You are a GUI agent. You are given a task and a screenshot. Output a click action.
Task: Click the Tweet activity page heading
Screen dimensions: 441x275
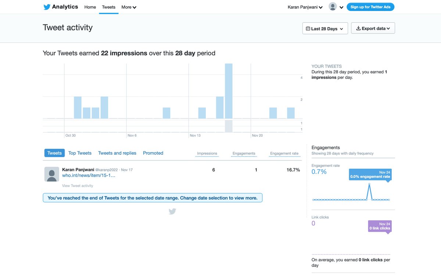68,27
